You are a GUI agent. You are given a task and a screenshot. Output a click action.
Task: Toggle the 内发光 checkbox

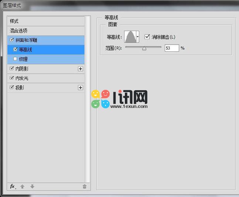[x=11, y=78]
